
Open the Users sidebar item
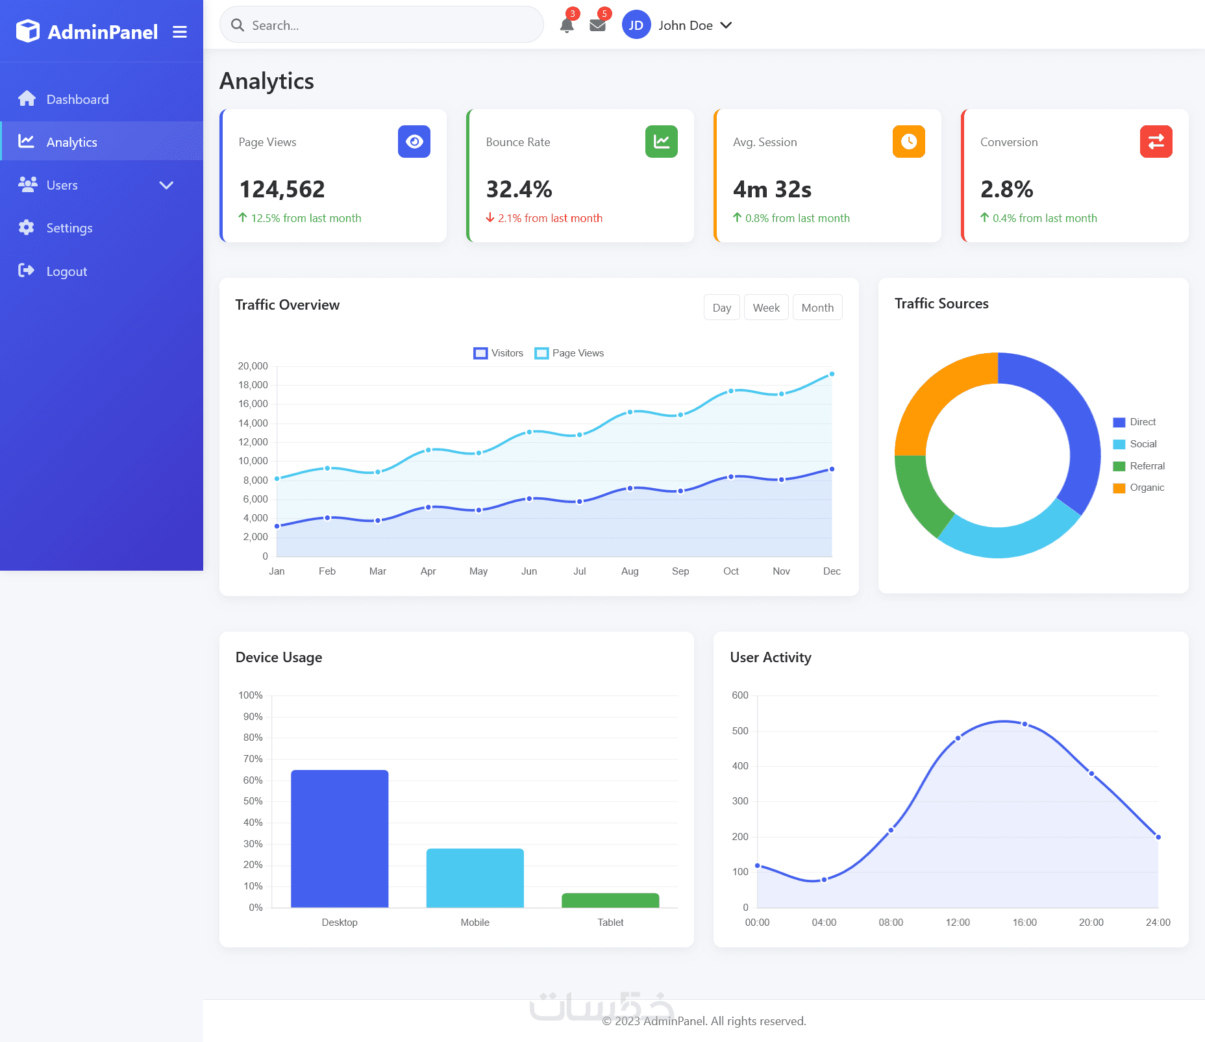101,185
